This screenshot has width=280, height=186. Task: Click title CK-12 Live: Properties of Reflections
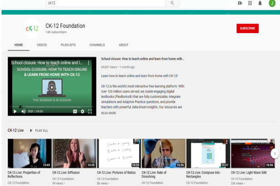[24, 174]
